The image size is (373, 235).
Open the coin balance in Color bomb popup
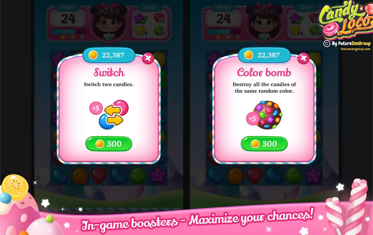pos(264,55)
